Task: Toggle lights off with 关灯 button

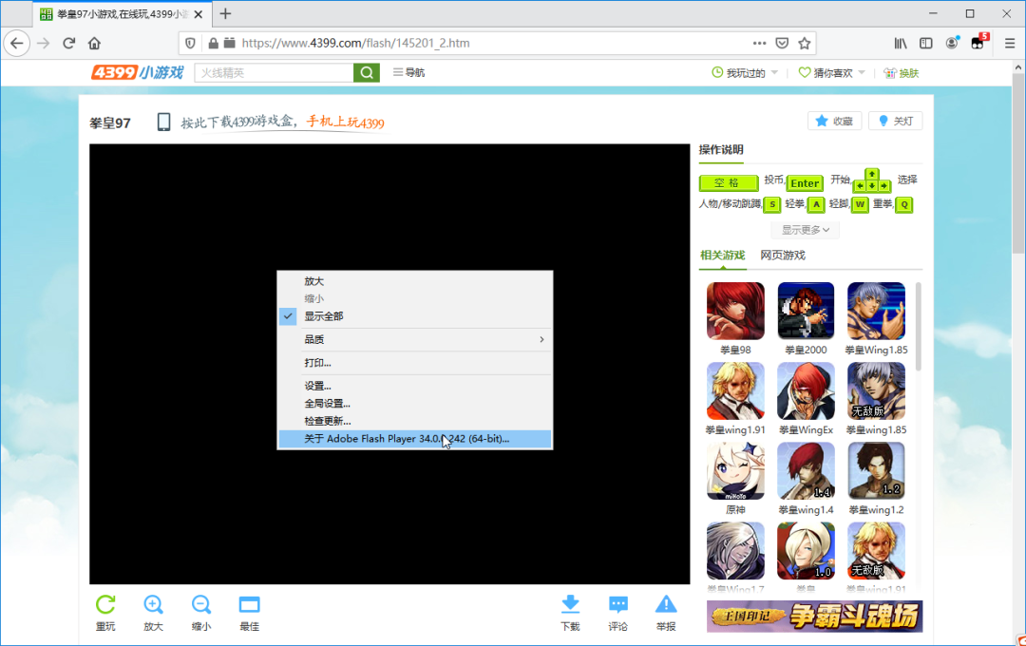Action: coord(895,121)
